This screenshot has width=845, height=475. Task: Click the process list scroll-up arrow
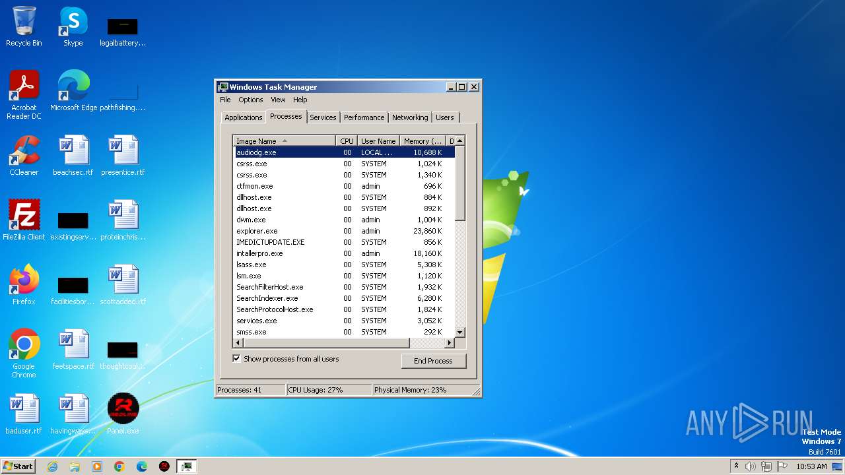[460, 141]
